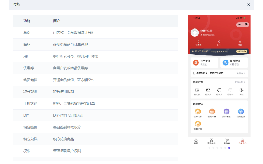Tap the 个人中心 person tab icon
This screenshot has width=263, height=164.
[x=243, y=140]
